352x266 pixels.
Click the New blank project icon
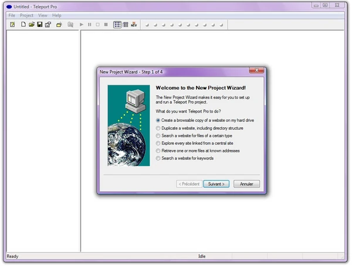(23, 24)
